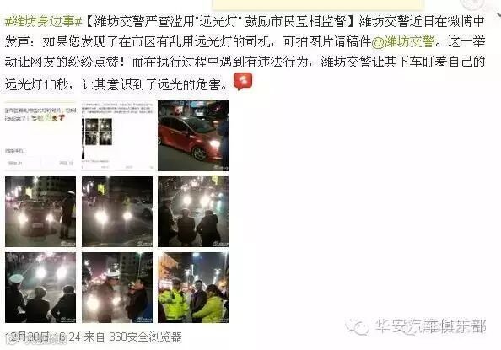Viewport: 501px width, 350px height.
Task: Click the Weibo watermark under the bottom-left photo
Action: tap(68, 319)
